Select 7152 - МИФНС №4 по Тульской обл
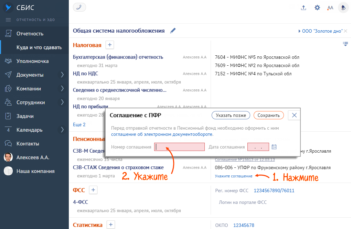This screenshot has height=229, width=351. coord(253,74)
